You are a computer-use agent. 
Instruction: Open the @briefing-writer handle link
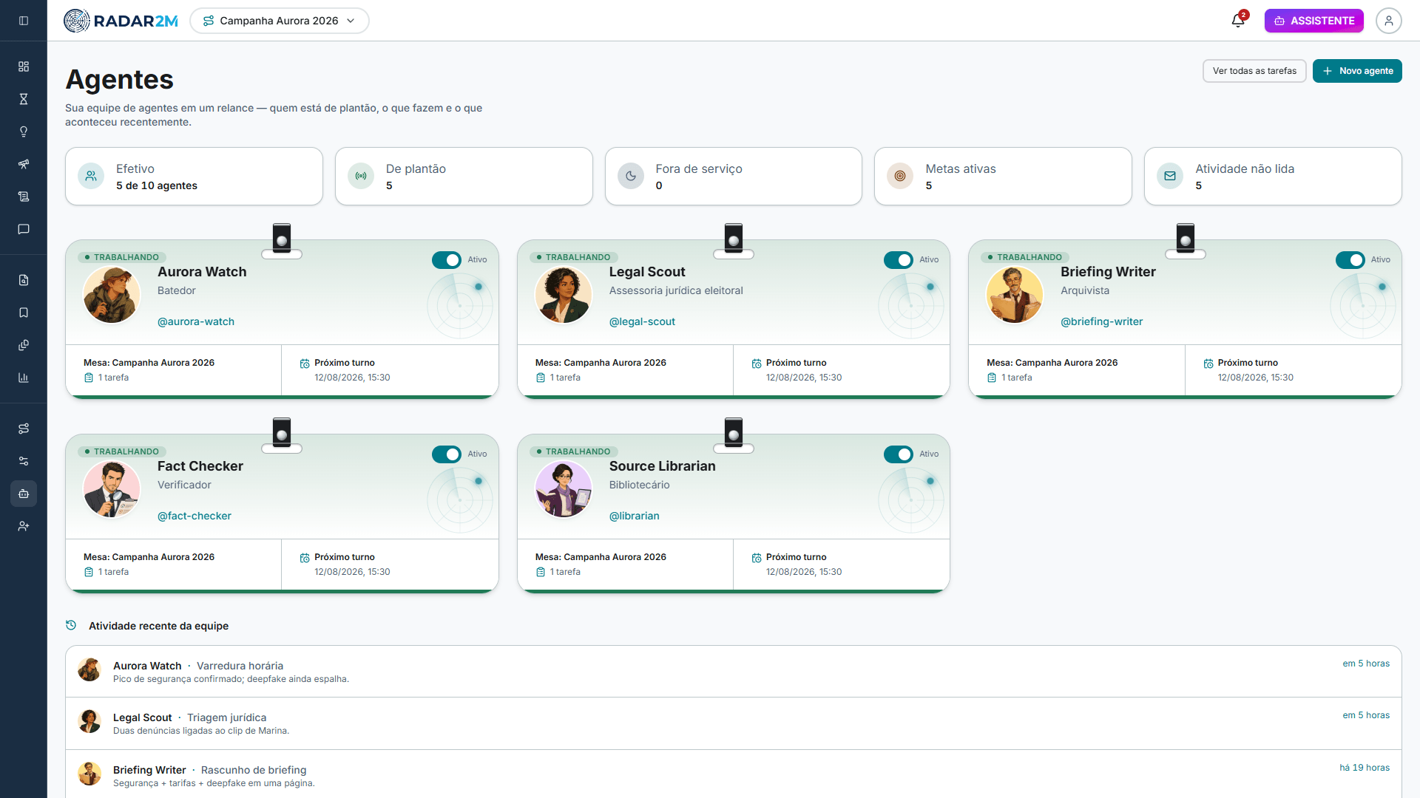[1101, 321]
